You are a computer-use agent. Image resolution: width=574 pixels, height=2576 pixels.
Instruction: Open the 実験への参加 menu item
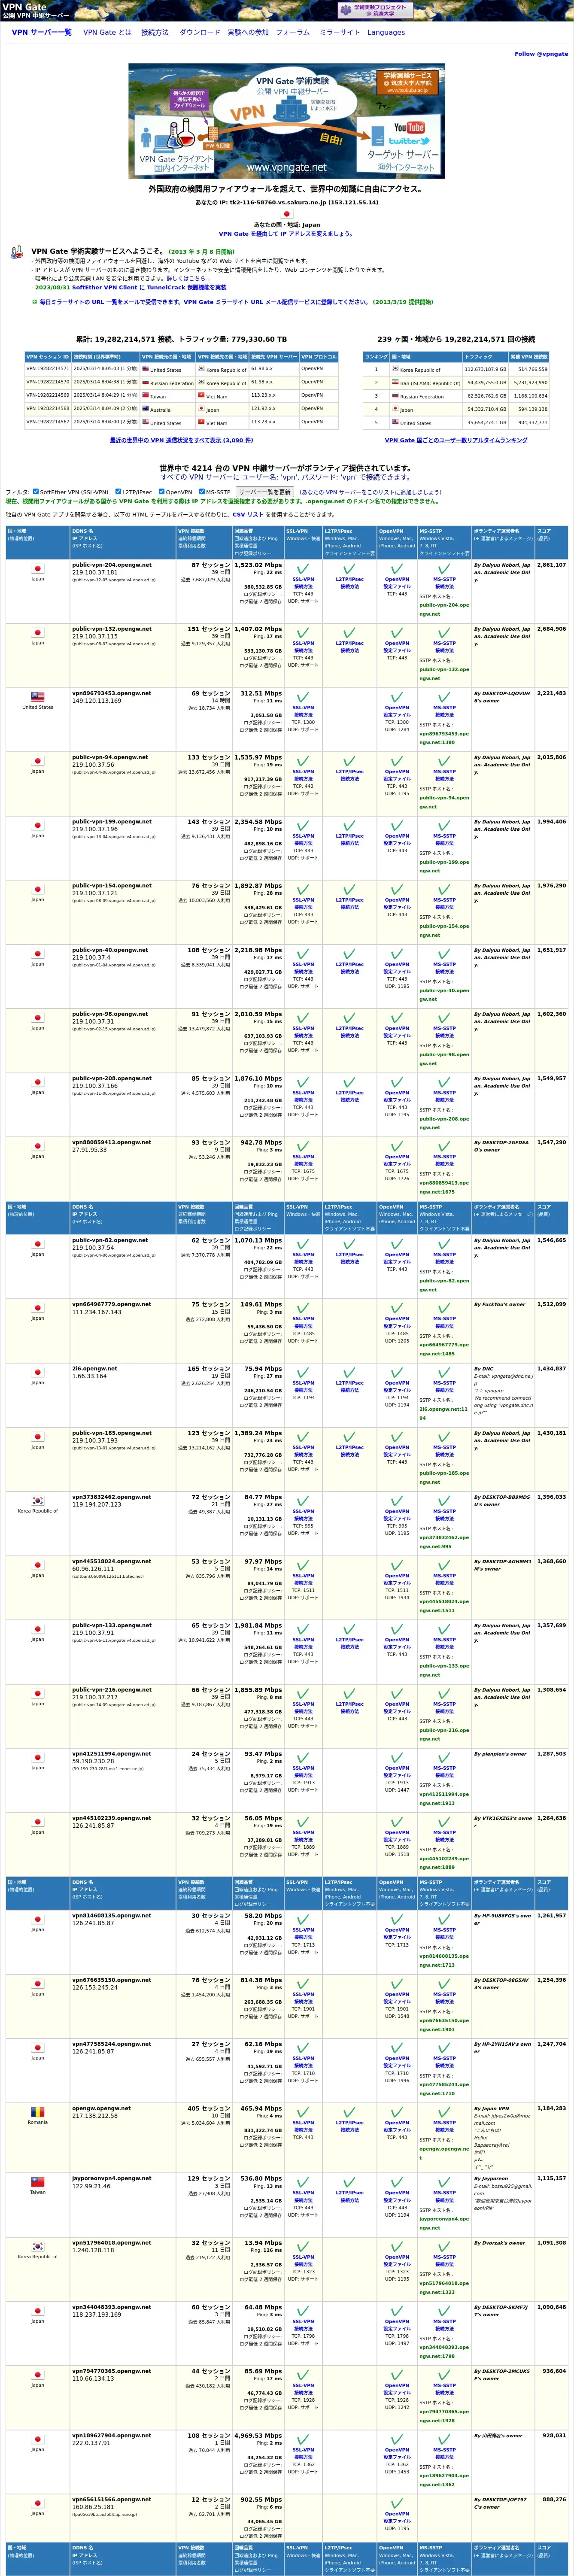248,32
